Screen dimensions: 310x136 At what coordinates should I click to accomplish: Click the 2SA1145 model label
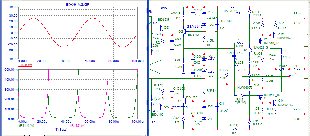click(x=195, y=27)
